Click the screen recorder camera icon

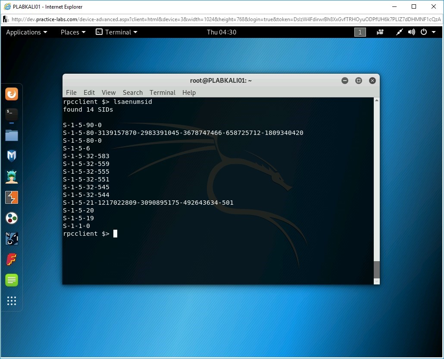point(380,32)
